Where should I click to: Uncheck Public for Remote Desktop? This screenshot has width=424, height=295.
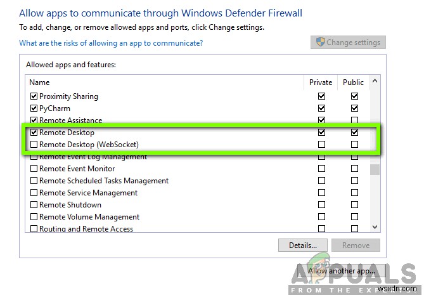[354, 133]
